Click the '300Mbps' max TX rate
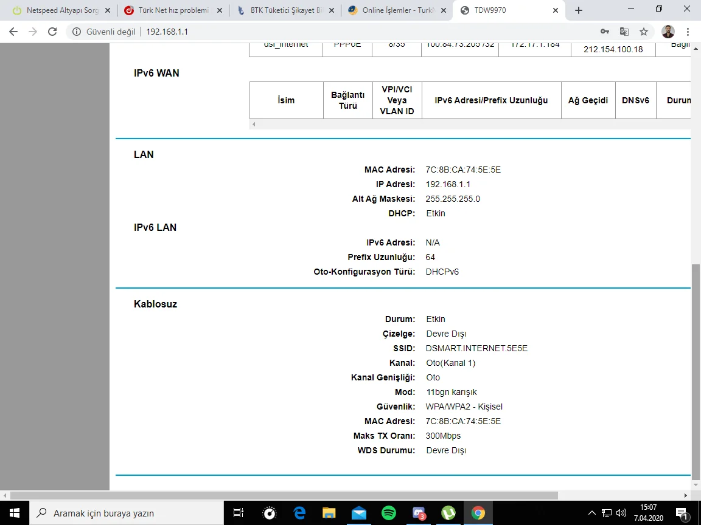This screenshot has width=701, height=525. [x=443, y=436]
